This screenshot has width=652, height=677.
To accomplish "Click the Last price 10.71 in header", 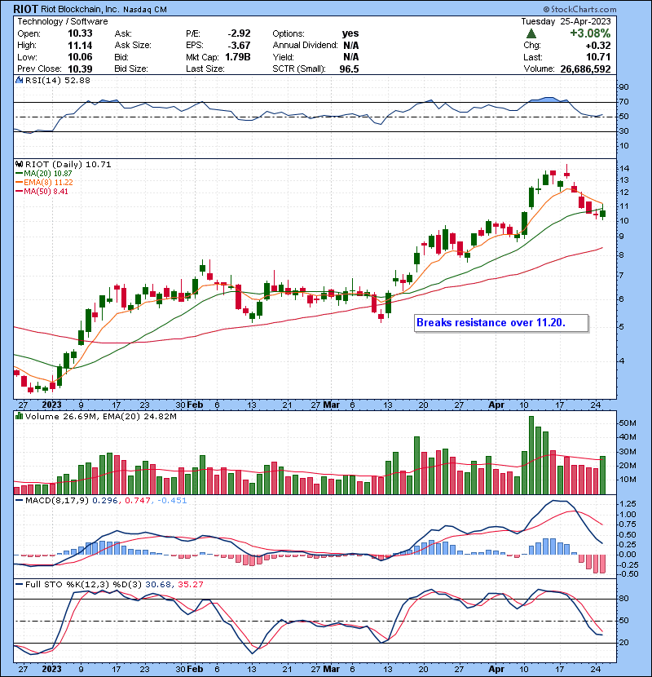I will [598, 57].
